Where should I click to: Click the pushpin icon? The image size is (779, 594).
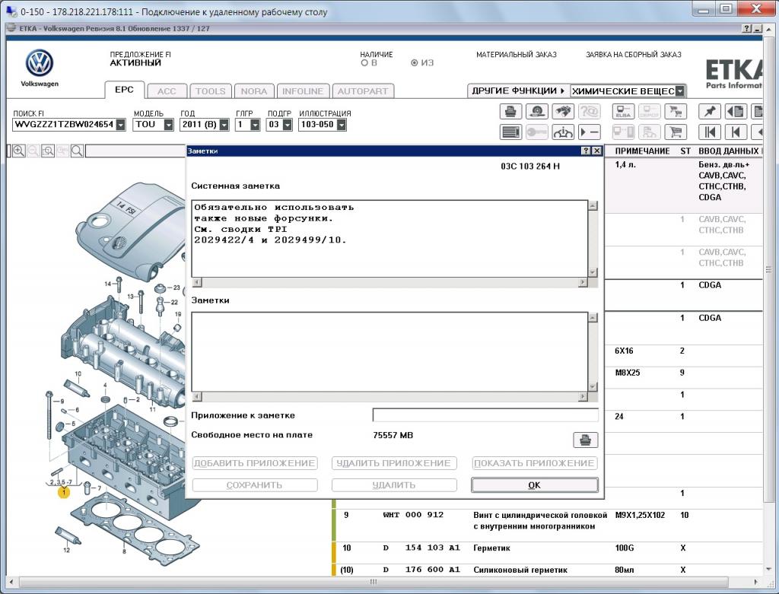click(x=710, y=111)
